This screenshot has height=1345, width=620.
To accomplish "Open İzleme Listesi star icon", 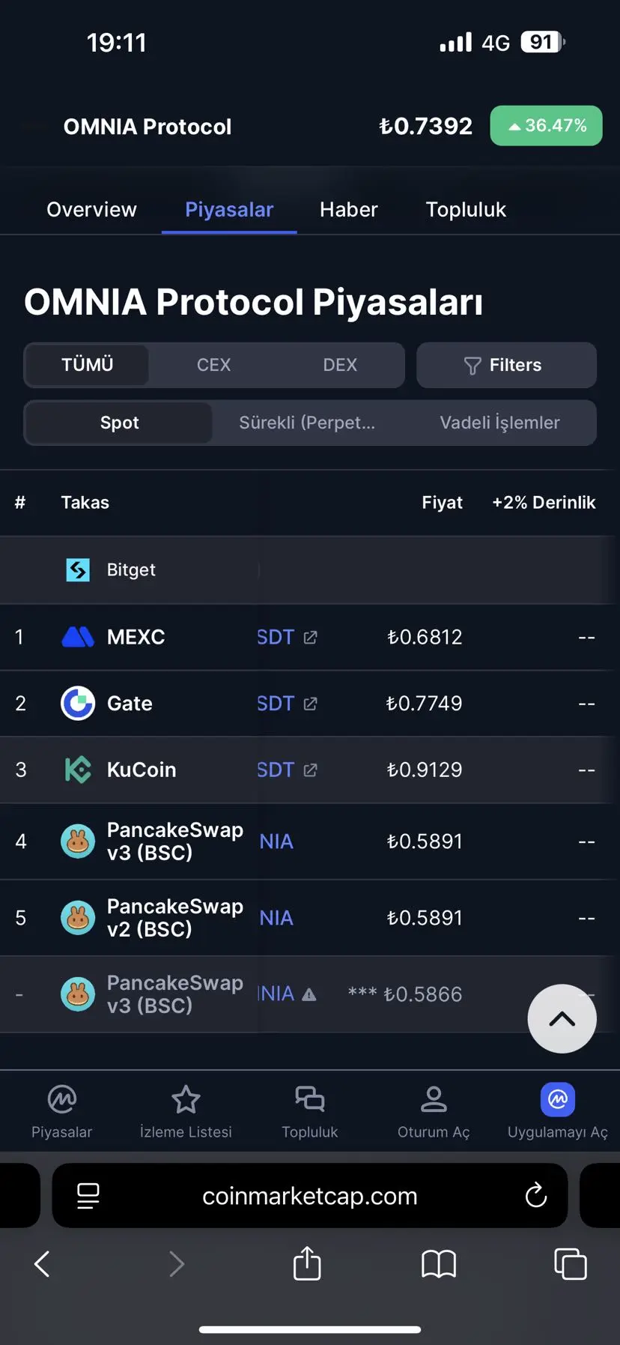I will [x=186, y=1099].
